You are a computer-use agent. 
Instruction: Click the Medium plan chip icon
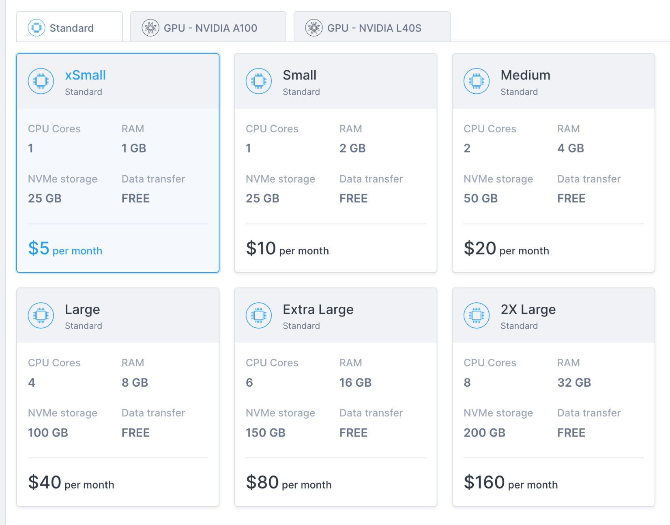click(477, 81)
